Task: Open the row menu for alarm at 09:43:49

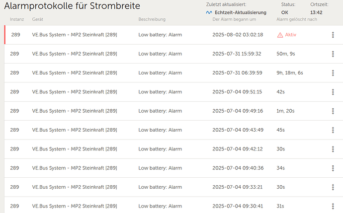Action: coord(333,130)
